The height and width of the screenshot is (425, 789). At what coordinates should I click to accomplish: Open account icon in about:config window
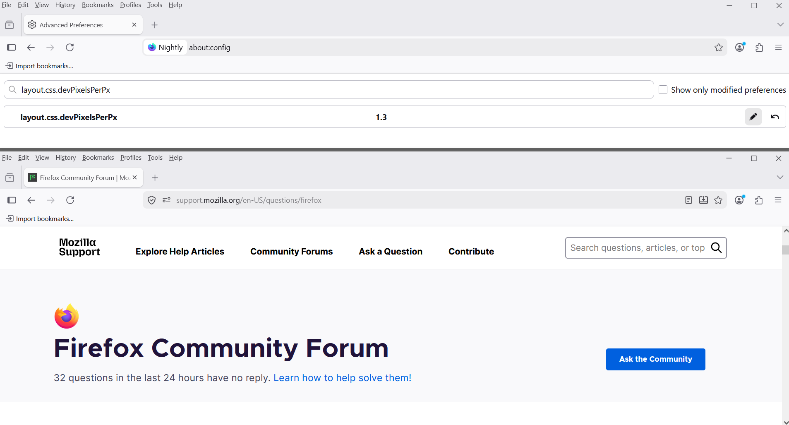(x=740, y=47)
